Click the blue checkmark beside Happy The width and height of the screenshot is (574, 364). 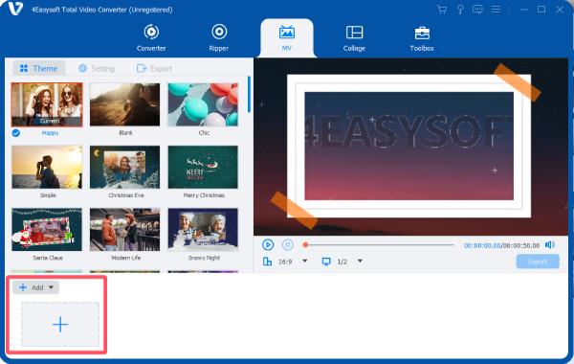tap(15, 133)
